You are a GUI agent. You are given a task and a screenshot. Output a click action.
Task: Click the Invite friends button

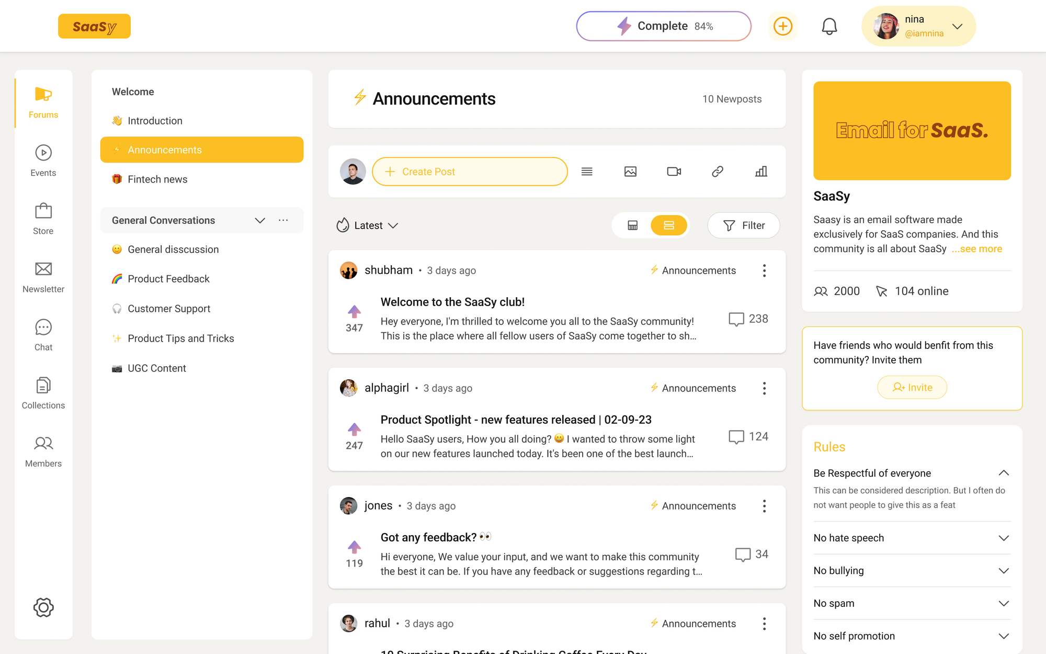pos(912,387)
